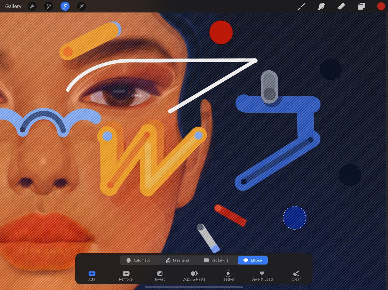Choose the Rectangle selection mode

[216, 260]
